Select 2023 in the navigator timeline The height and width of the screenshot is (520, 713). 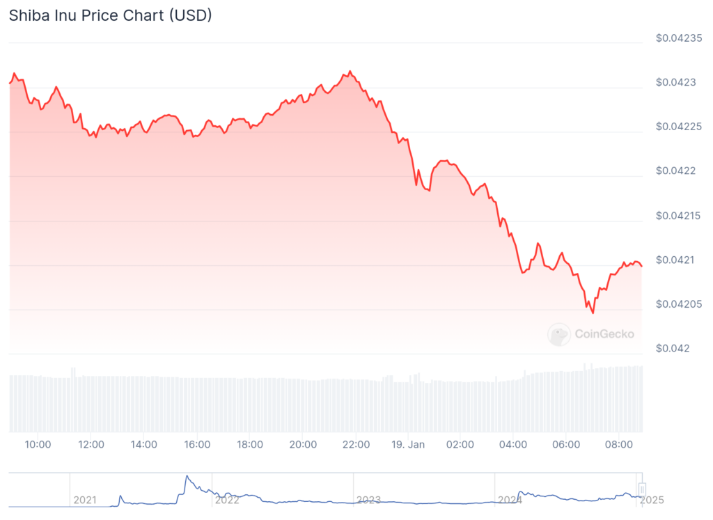368,500
